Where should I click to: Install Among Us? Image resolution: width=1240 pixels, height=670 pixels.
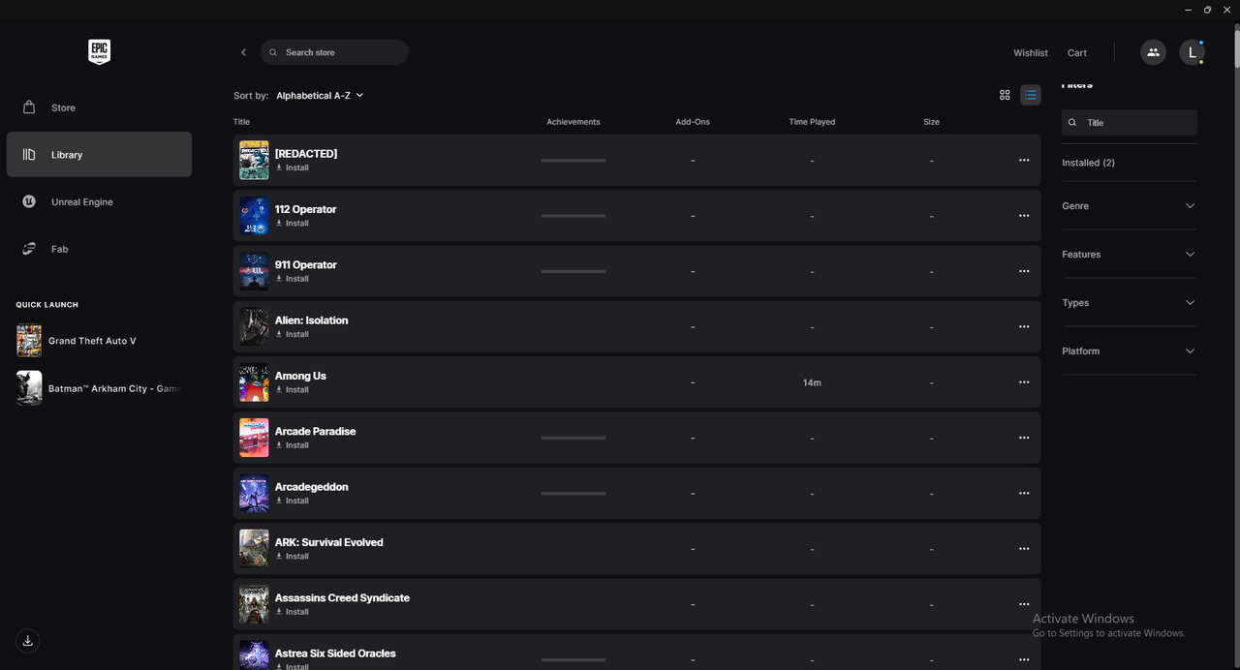click(x=292, y=389)
